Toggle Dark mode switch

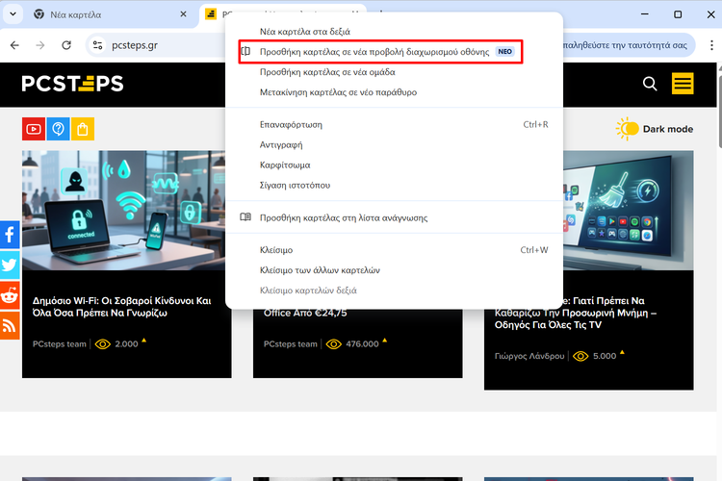point(629,129)
